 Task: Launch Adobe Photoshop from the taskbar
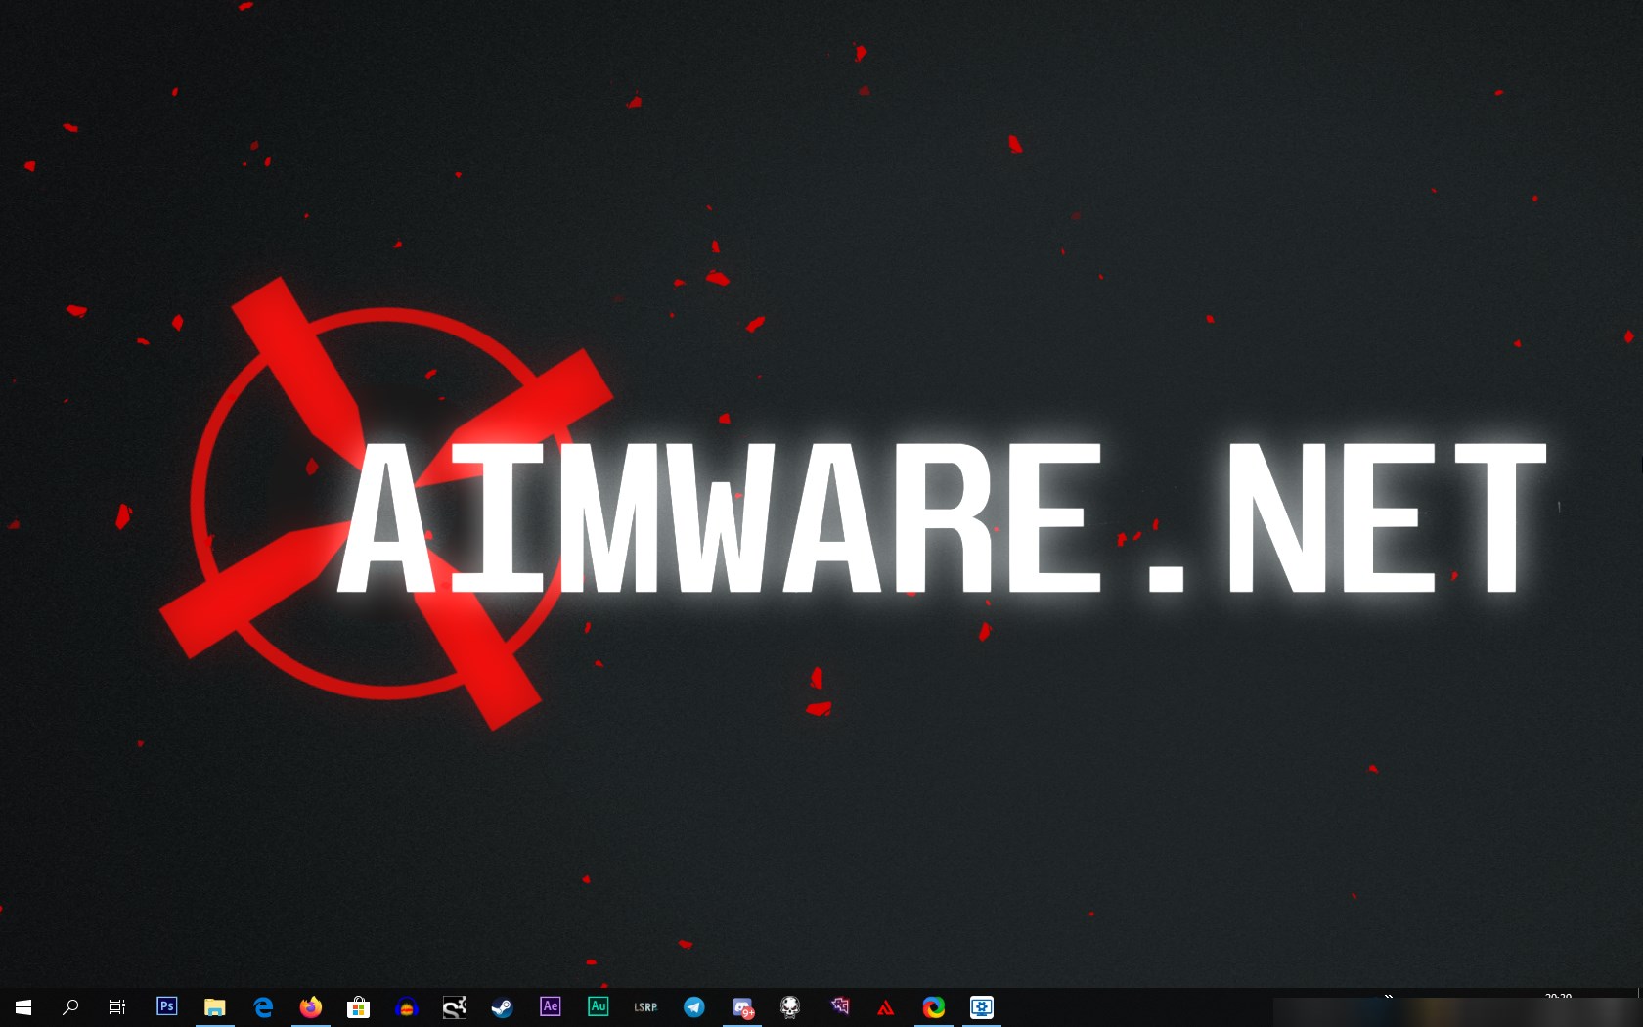tap(167, 1006)
